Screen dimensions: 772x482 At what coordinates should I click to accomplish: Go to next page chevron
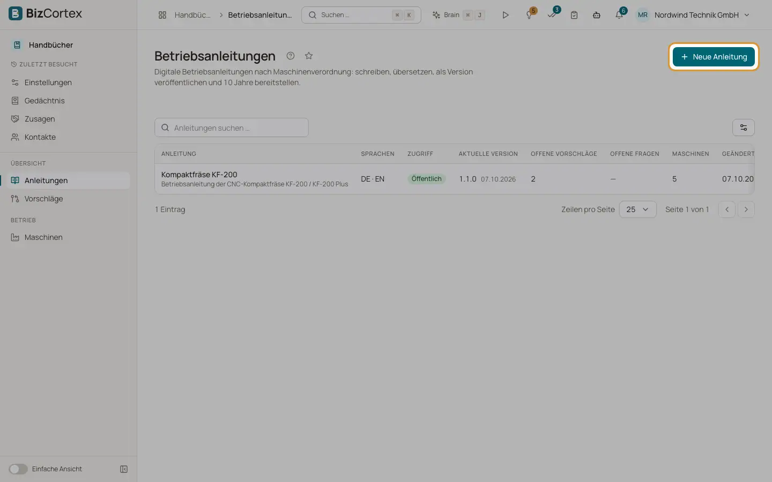(x=746, y=209)
